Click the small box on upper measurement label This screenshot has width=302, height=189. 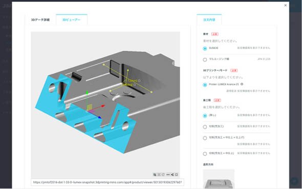click(x=139, y=80)
